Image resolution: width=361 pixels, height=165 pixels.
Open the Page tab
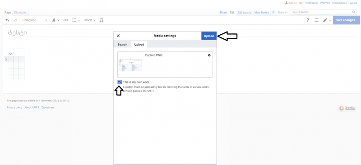coord(8,13)
